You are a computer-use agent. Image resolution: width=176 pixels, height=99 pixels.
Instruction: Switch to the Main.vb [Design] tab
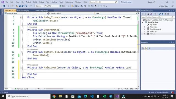click(23, 10)
